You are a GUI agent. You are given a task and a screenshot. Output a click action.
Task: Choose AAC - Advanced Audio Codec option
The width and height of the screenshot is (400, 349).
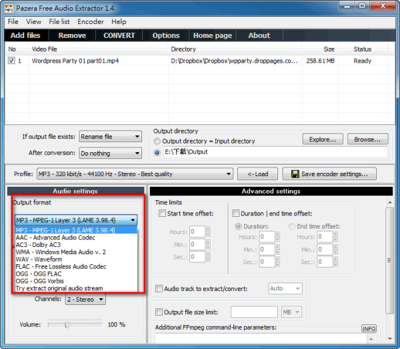(x=76, y=238)
